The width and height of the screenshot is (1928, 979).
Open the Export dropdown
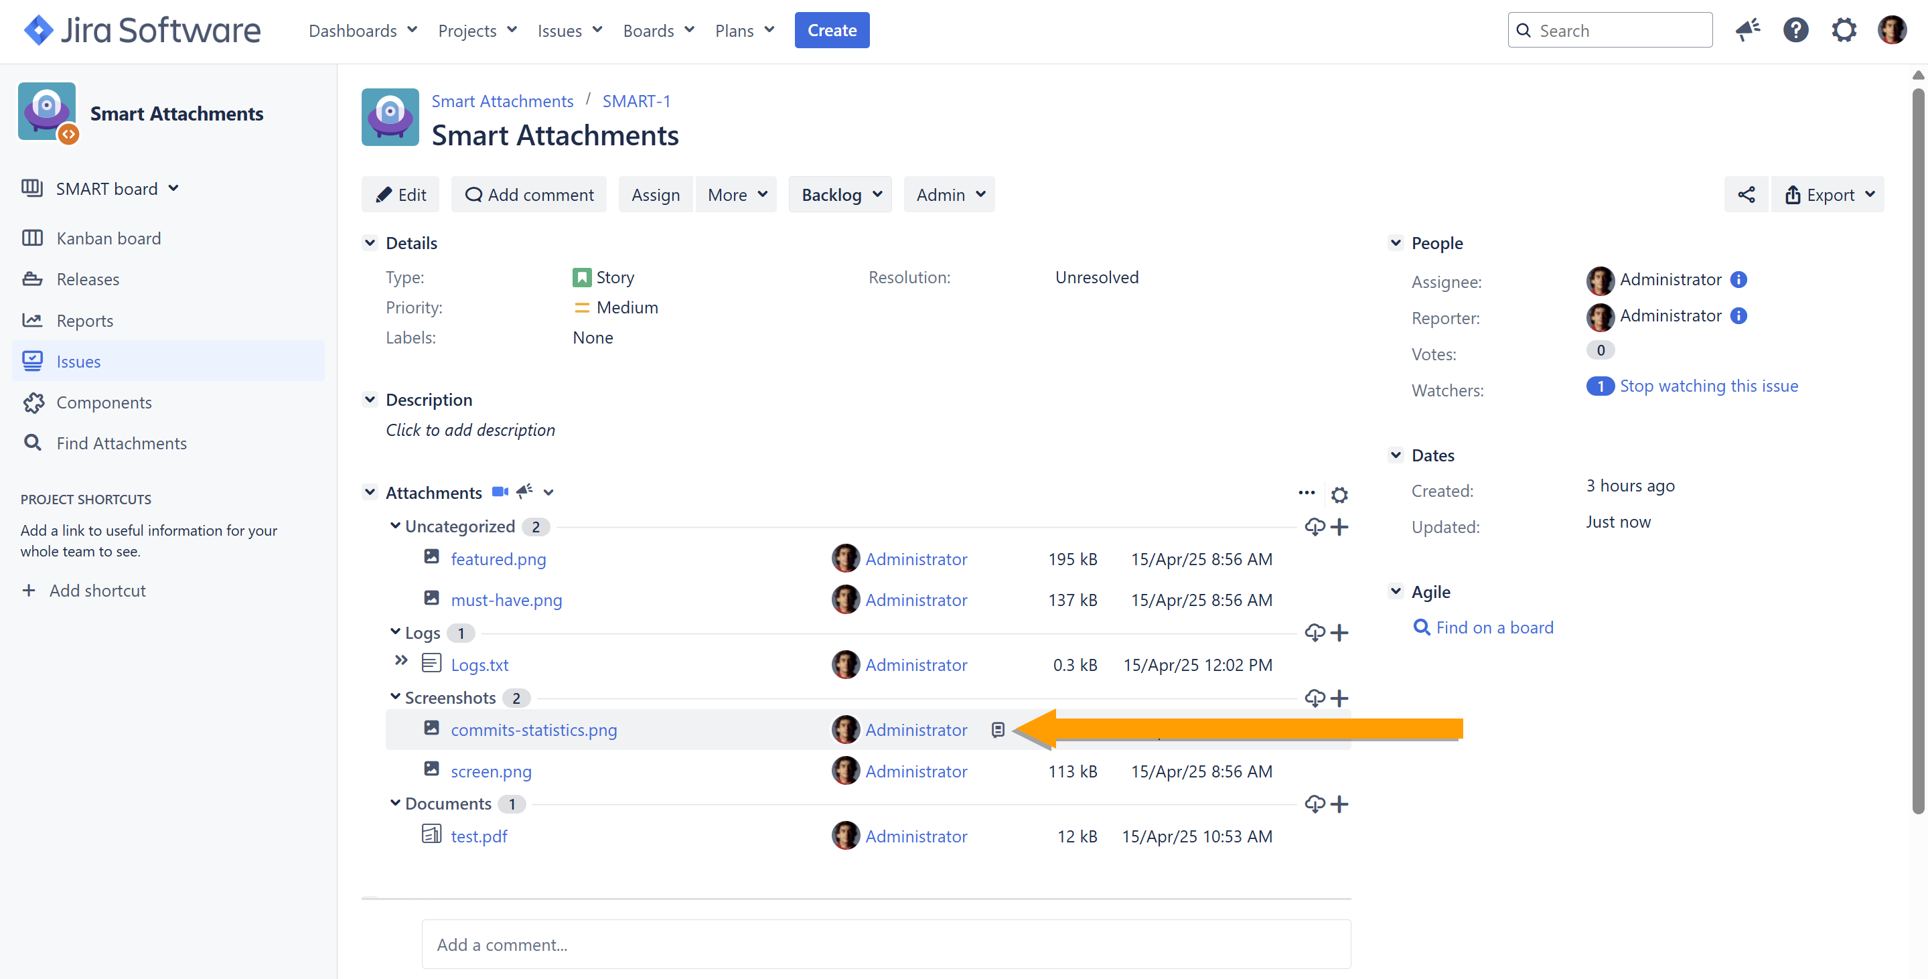(1828, 195)
